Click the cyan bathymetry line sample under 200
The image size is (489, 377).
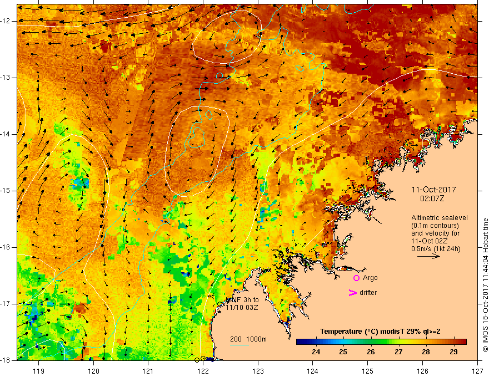[239, 345]
